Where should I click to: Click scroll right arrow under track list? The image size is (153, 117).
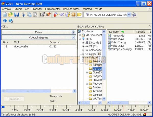coord(74,91)
